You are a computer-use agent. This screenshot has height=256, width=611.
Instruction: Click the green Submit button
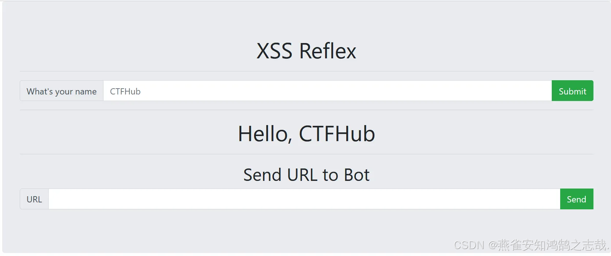(x=572, y=91)
